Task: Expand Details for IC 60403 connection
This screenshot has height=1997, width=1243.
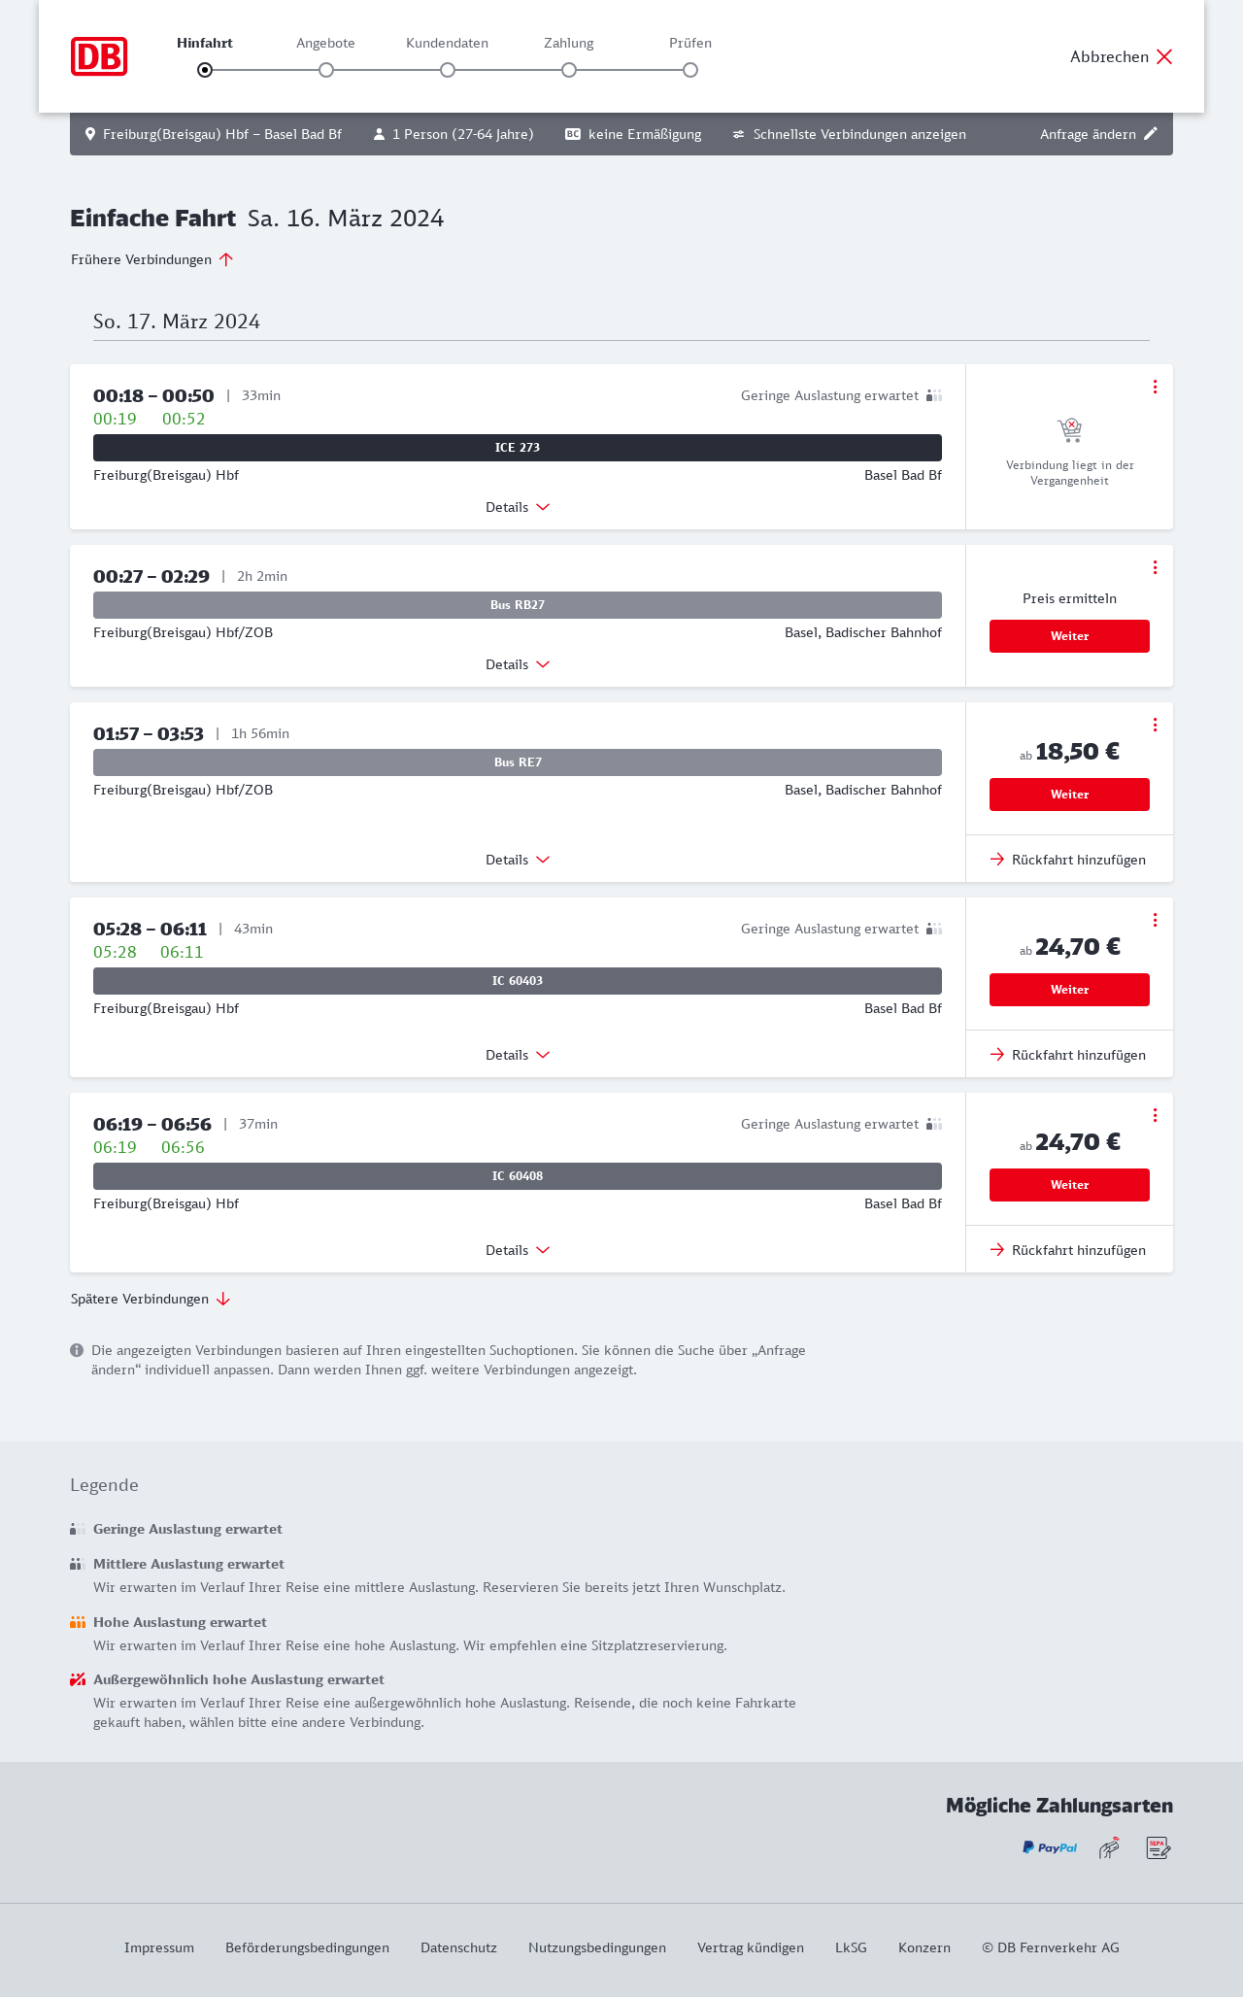Action: click(x=518, y=1055)
